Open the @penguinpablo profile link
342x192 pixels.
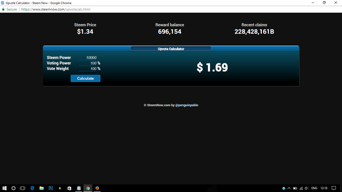[x=186, y=105]
